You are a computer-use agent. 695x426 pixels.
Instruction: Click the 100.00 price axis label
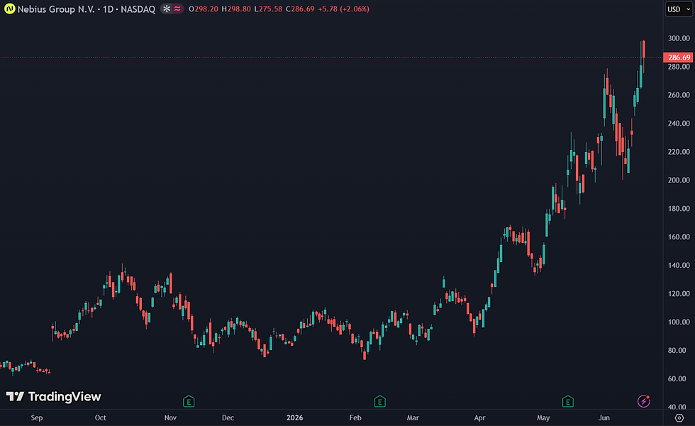click(x=679, y=322)
